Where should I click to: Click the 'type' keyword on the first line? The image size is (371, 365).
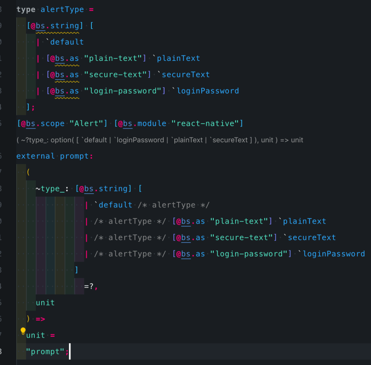(x=26, y=9)
